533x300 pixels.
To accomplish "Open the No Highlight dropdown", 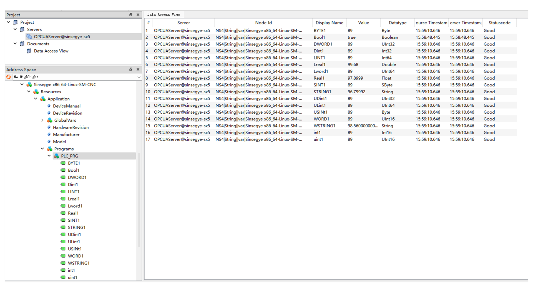I will point(139,77).
